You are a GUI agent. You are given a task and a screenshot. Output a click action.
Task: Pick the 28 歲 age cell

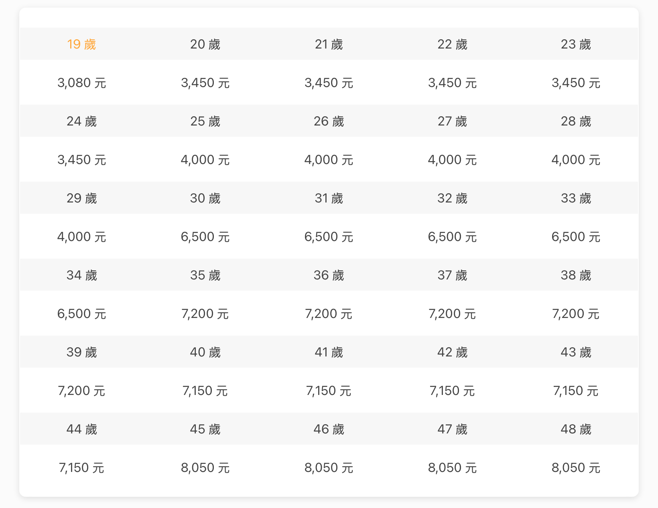(x=576, y=121)
